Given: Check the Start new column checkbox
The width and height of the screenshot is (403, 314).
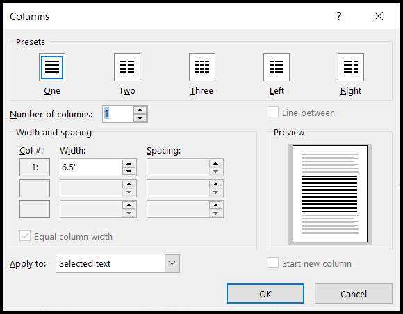Looking at the screenshot, I should 273,263.
